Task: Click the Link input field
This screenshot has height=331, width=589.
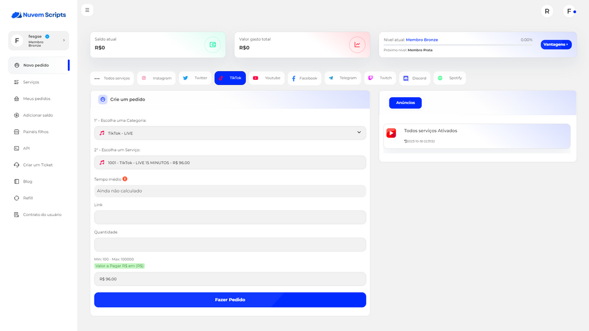Action: pos(230,217)
